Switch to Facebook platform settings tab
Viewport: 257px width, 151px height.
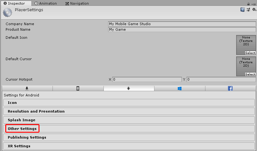tap(230, 88)
